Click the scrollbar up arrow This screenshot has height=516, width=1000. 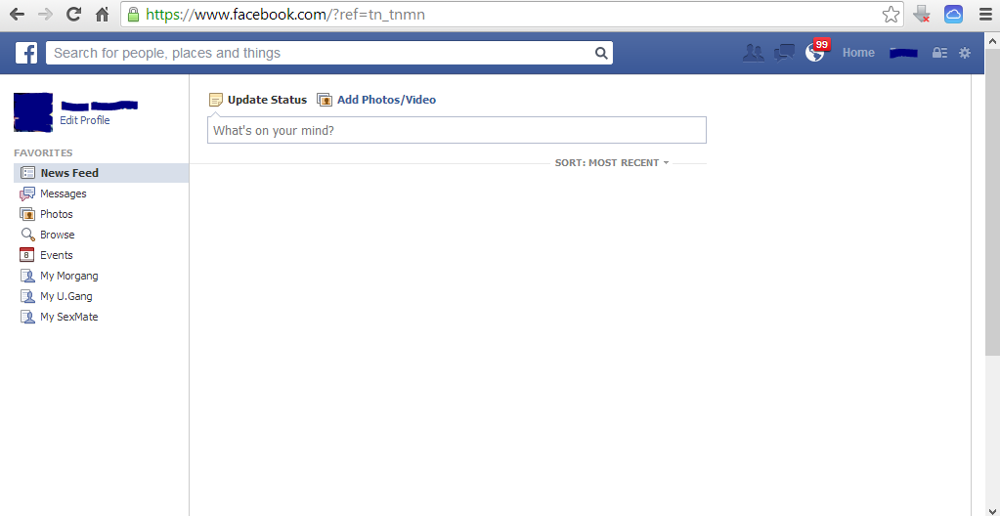(992, 39)
